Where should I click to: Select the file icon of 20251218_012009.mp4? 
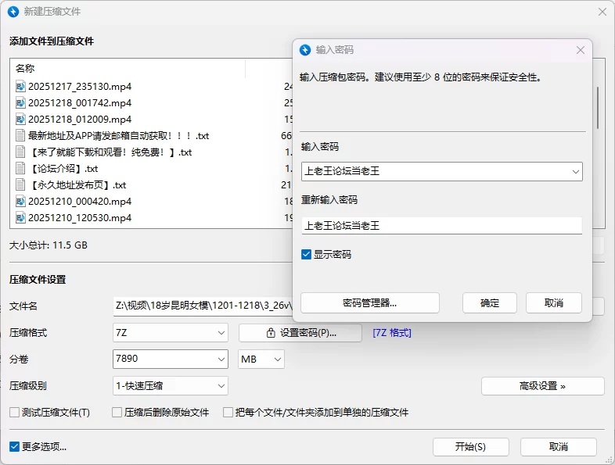click(x=20, y=119)
